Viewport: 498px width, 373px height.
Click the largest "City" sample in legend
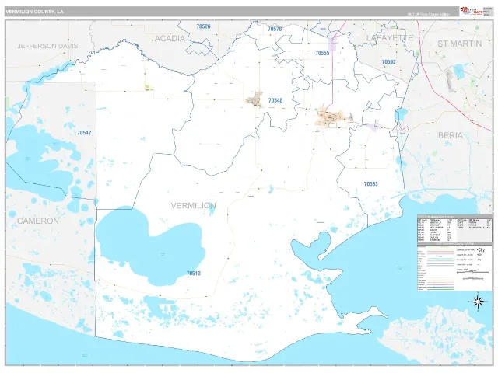481,250
